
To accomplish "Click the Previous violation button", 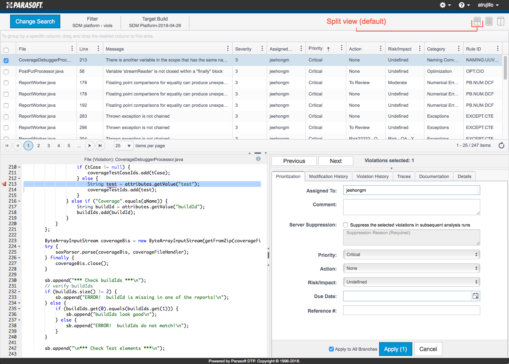I will click(294, 161).
